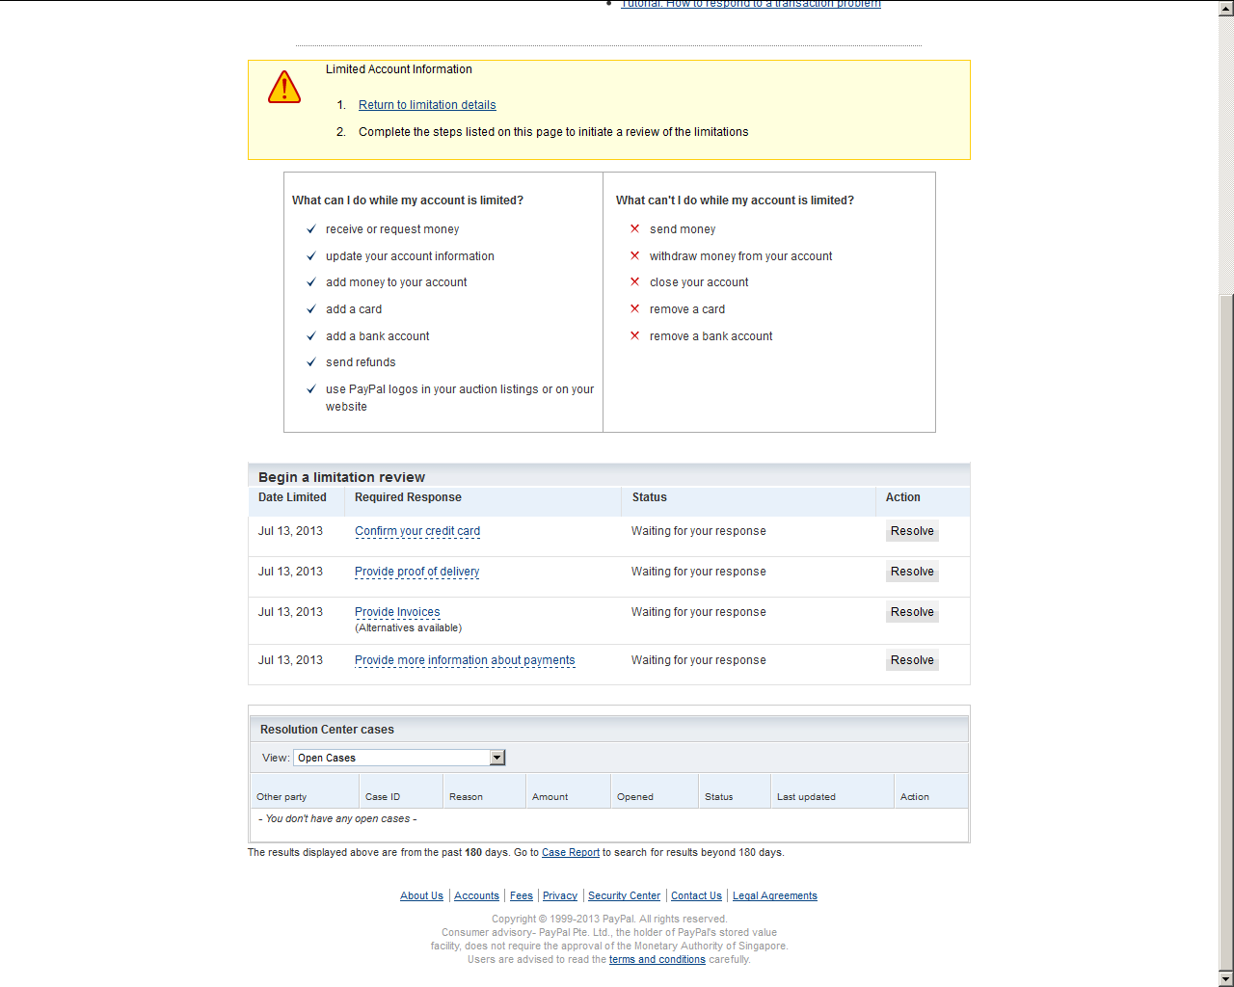Image resolution: width=1234 pixels, height=987 pixels.
Task: Open 'Provide more information about payments' link
Action: 465,660
